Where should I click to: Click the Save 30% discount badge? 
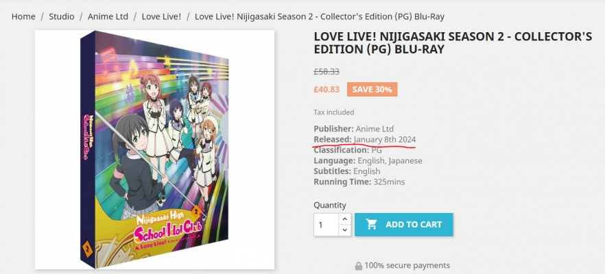[372, 89]
